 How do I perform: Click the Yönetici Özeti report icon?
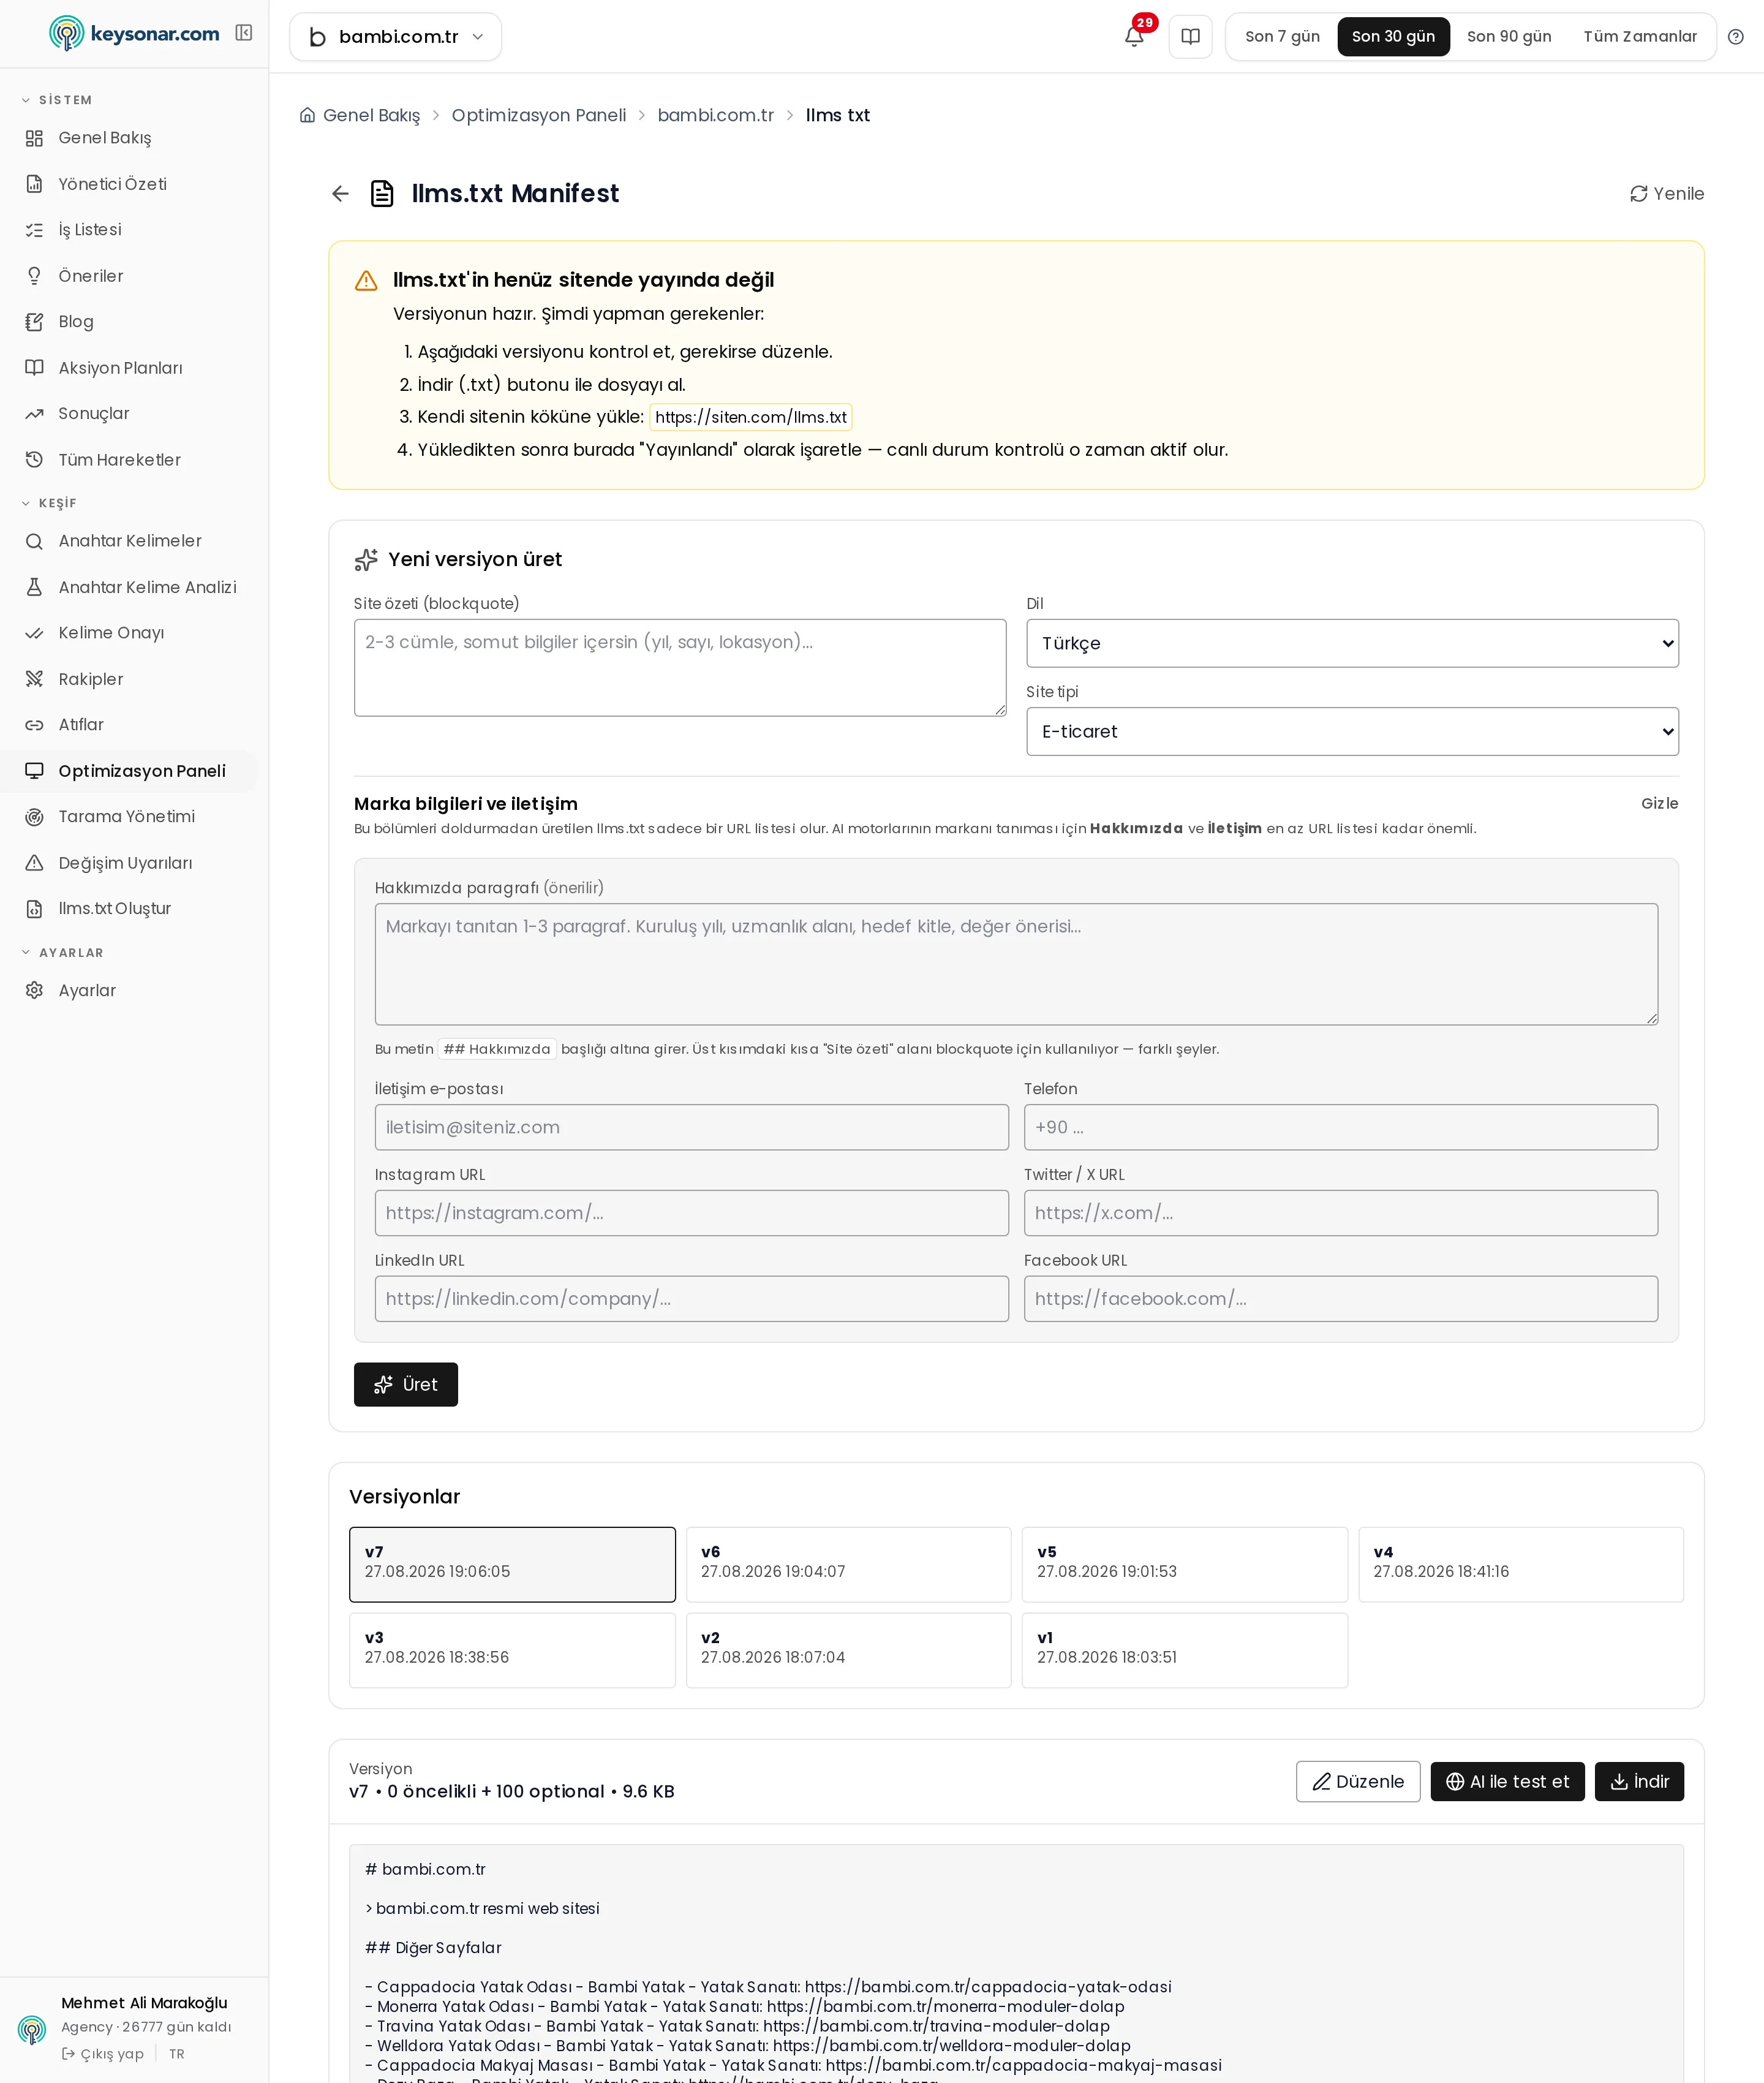[x=34, y=184]
